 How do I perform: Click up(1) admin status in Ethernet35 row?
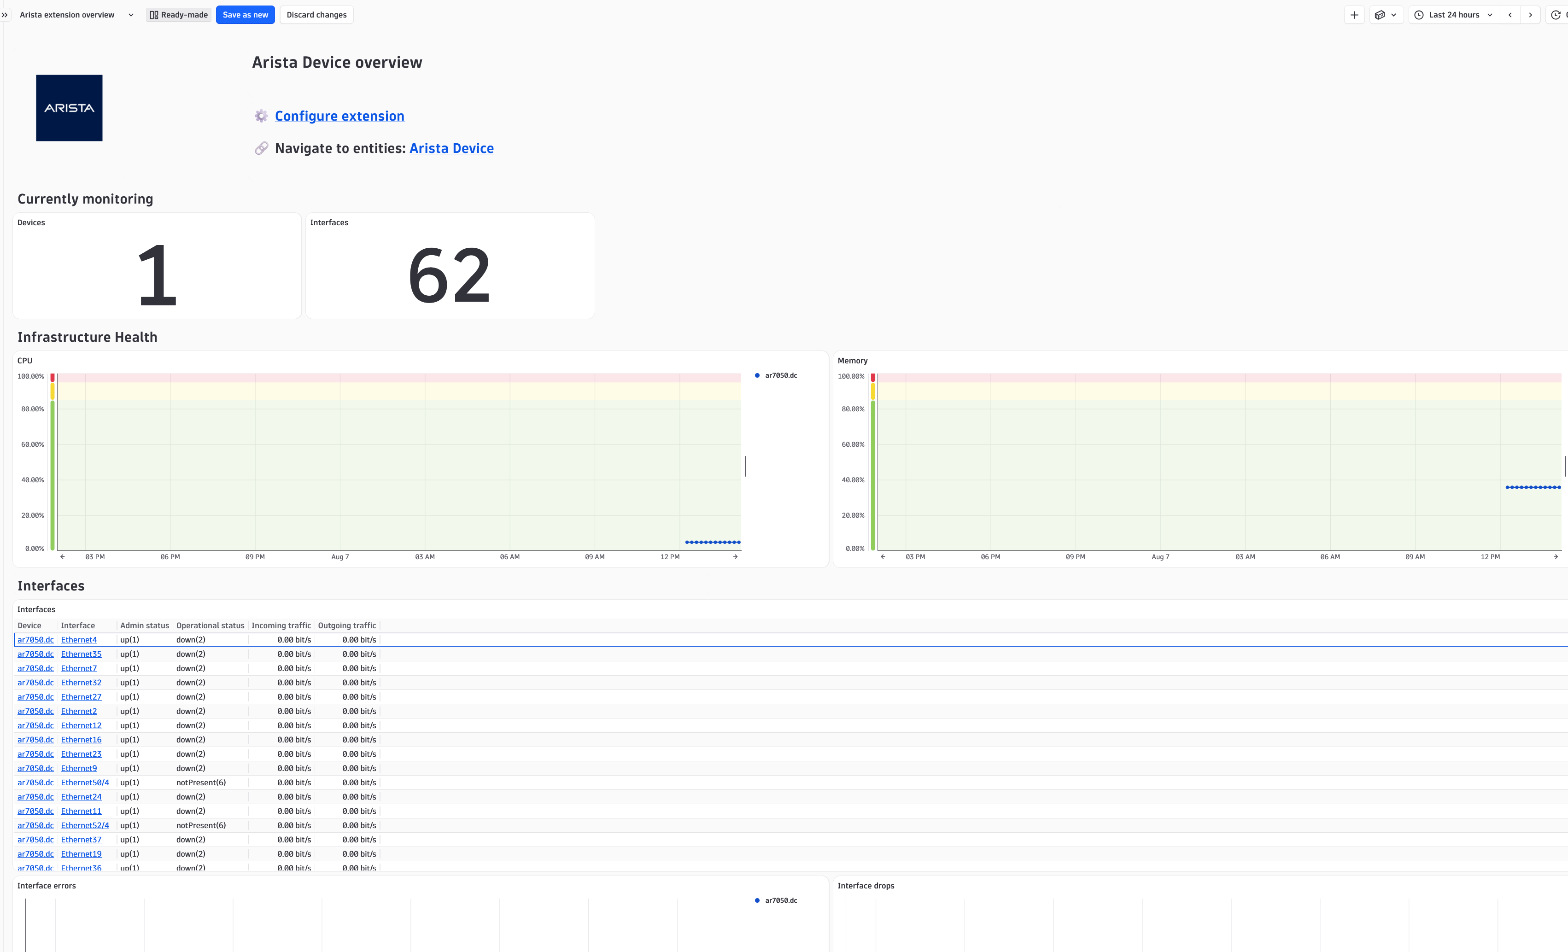130,654
